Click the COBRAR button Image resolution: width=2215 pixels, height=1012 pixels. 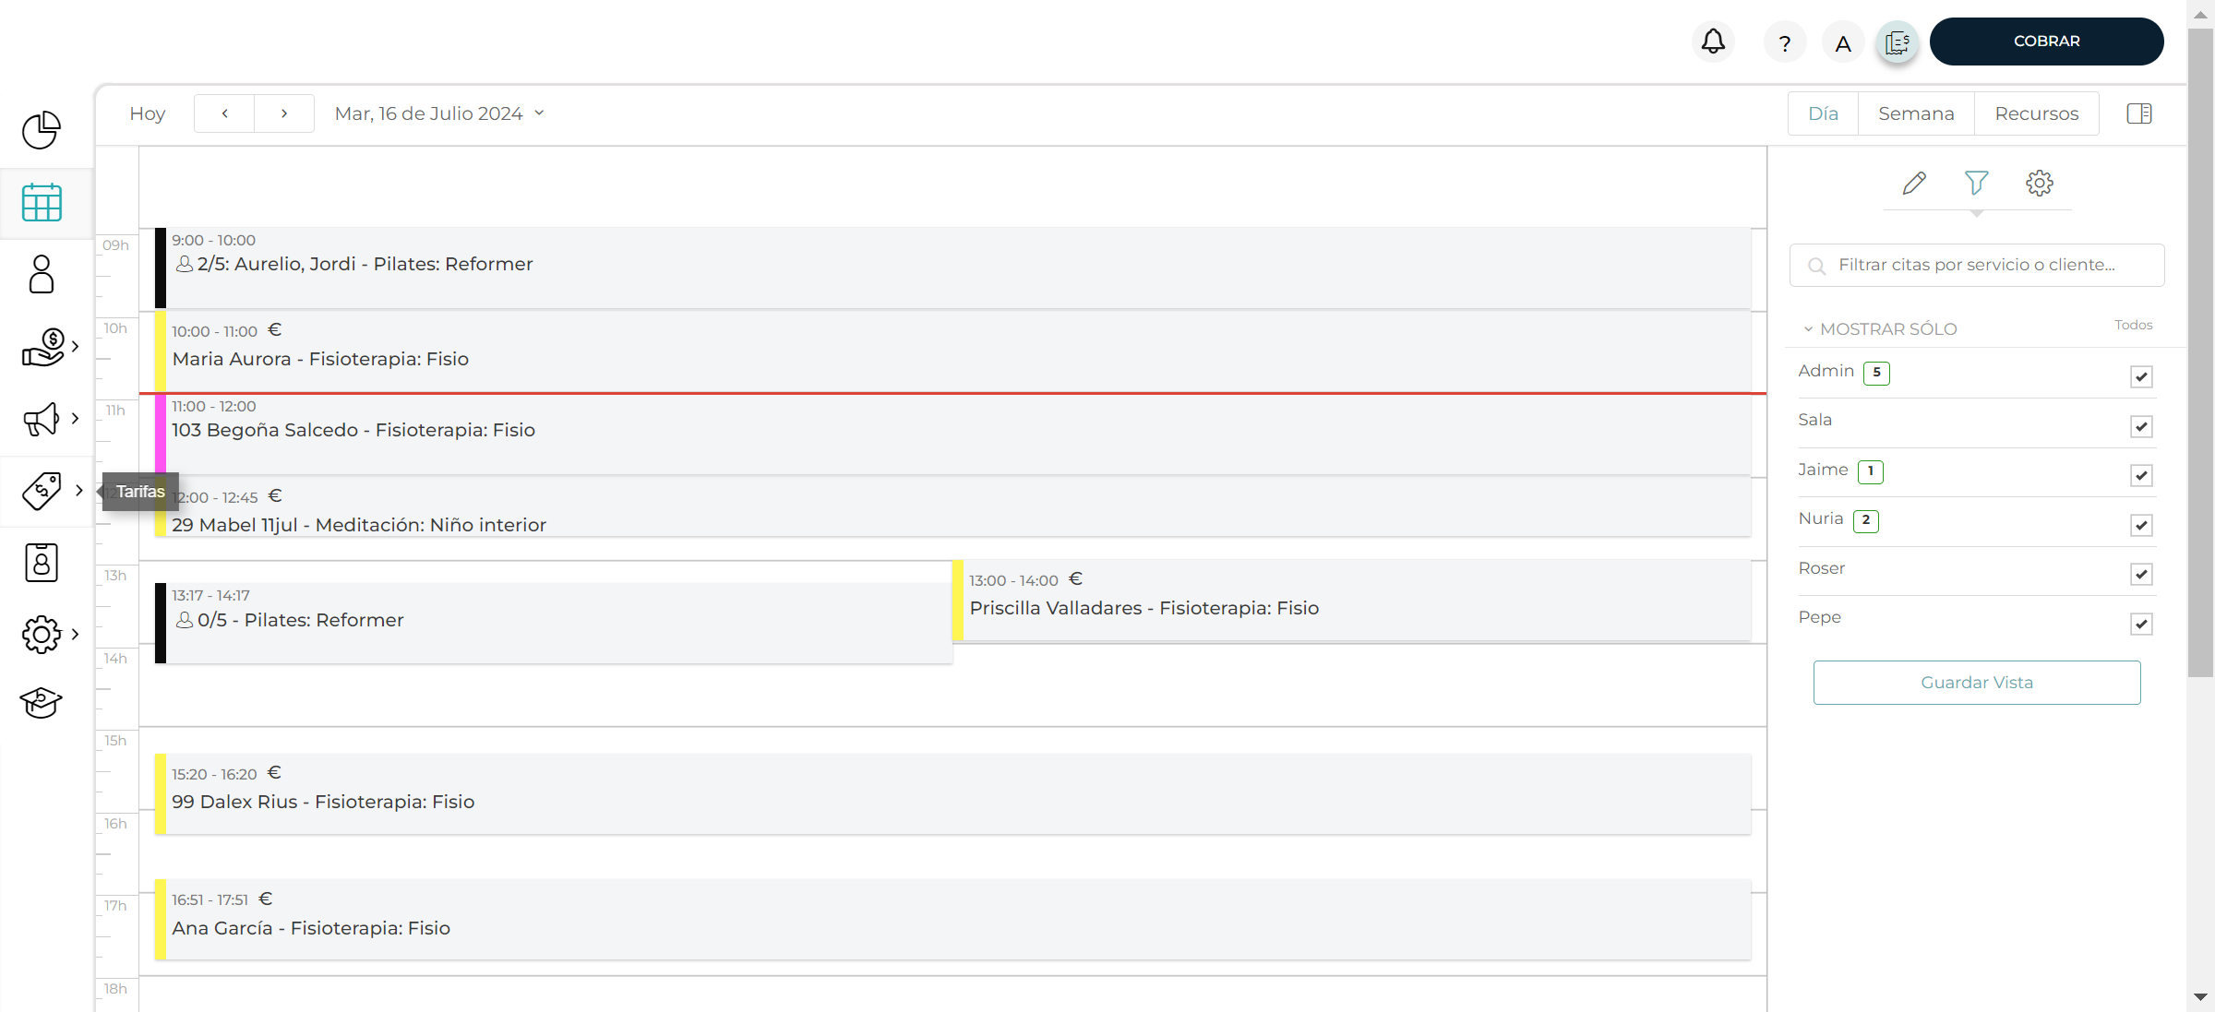pos(2046,42)
